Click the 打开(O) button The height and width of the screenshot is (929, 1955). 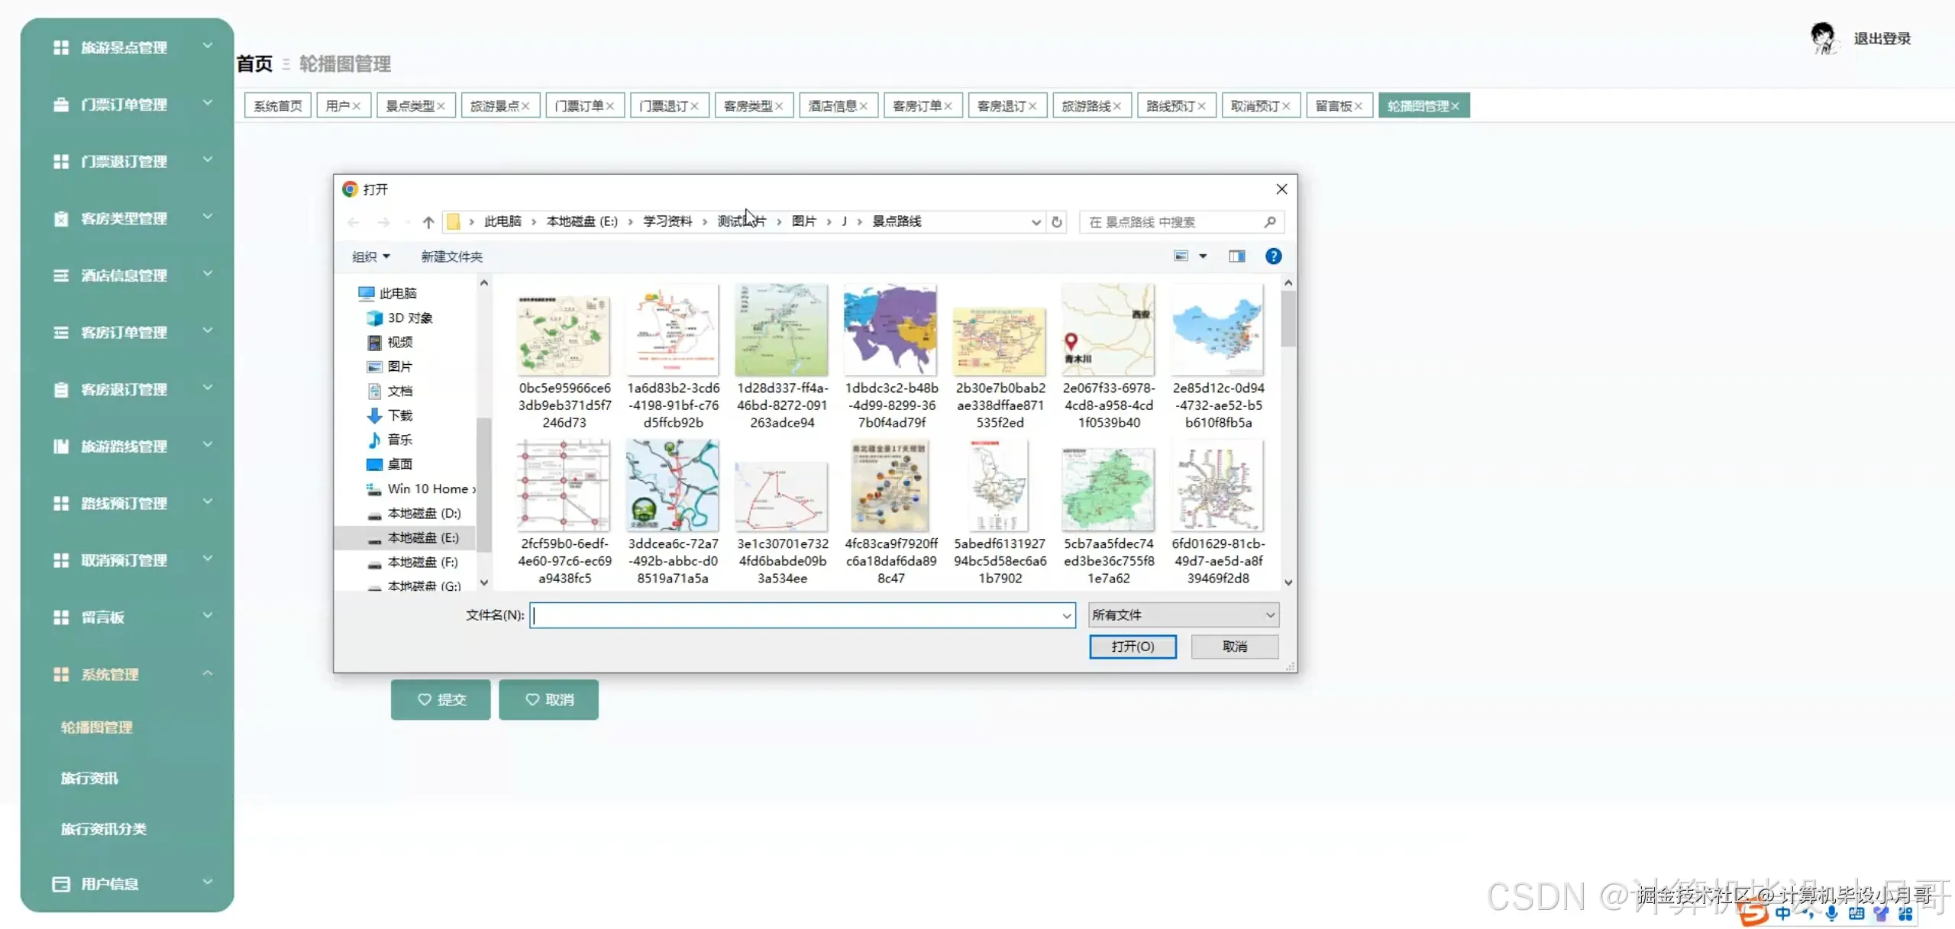click(x=1132, y=647)
